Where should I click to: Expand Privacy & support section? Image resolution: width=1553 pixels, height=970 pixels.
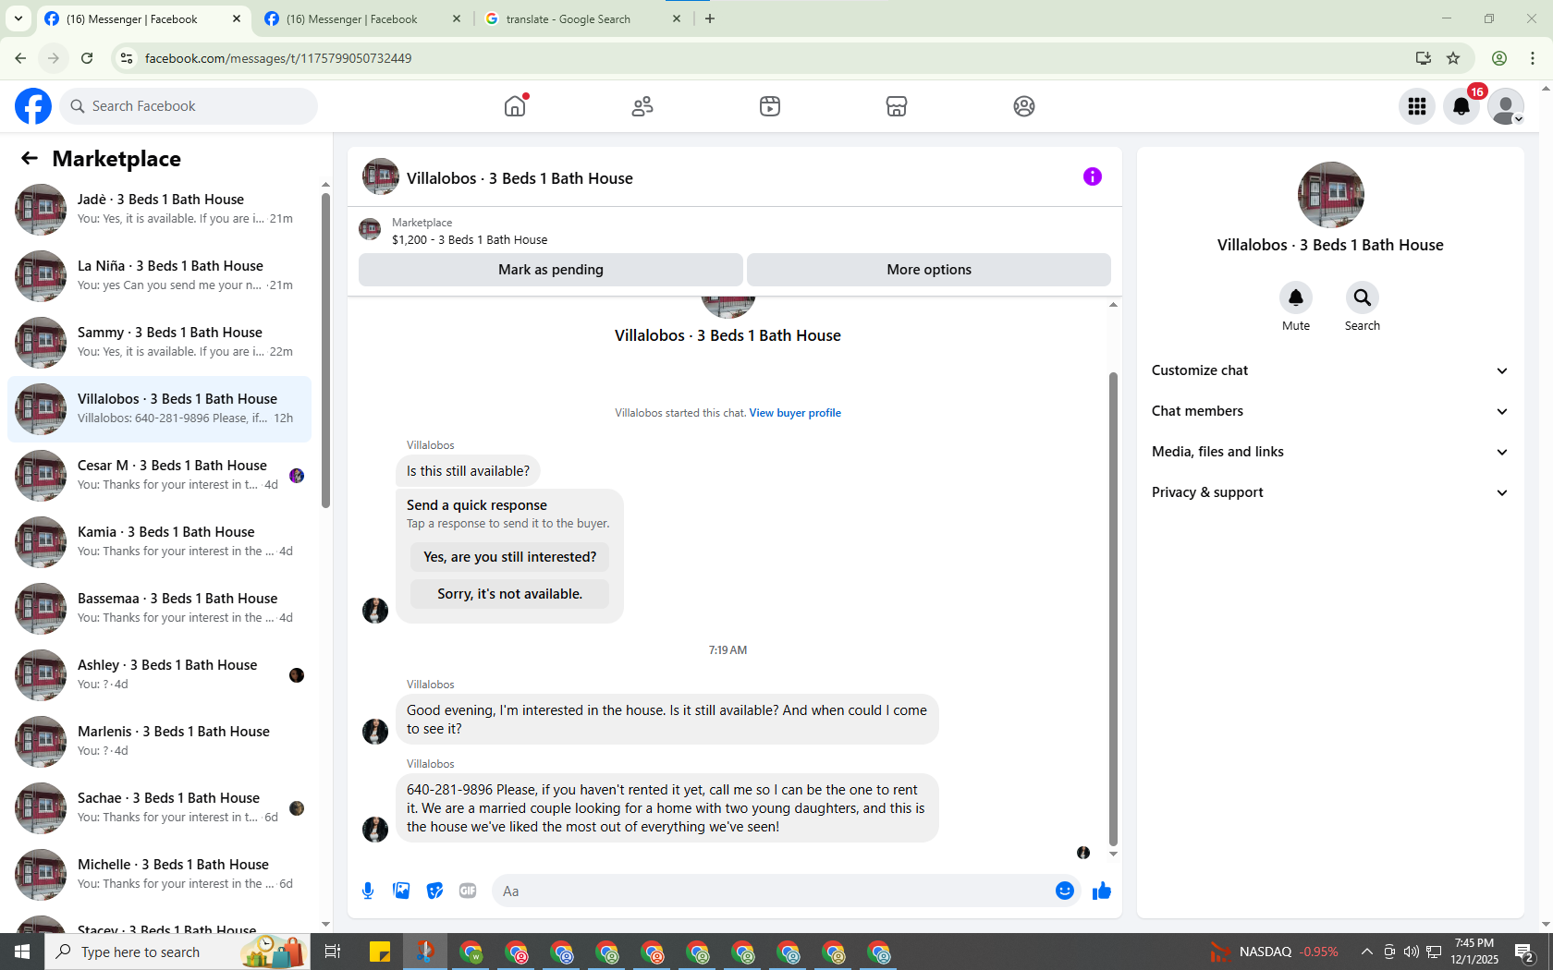(1330, 492)
